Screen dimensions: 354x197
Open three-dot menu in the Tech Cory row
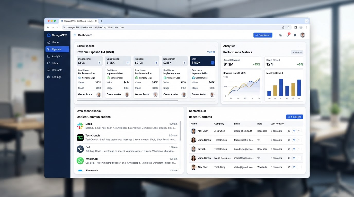(x=299, y=167)
